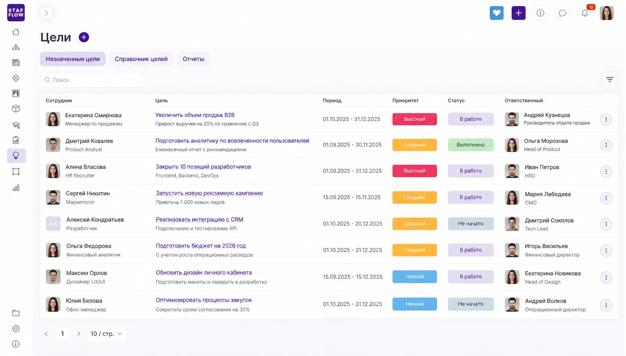Open the graduation cap learning icon
The height and width of the screenshot is (356, 626).
[x=16, y=125]
